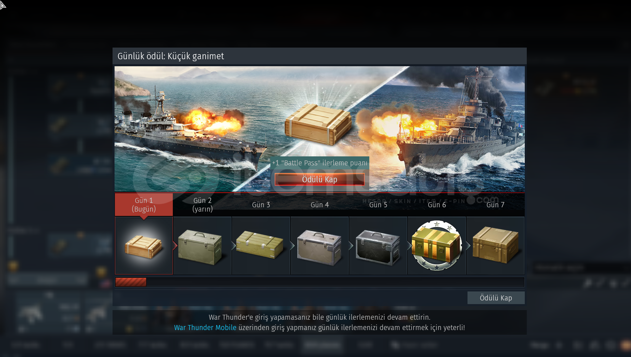Click the gray Ödülü Kap button below progress bar
Screen dimensions: 631x357
[496, 298]
